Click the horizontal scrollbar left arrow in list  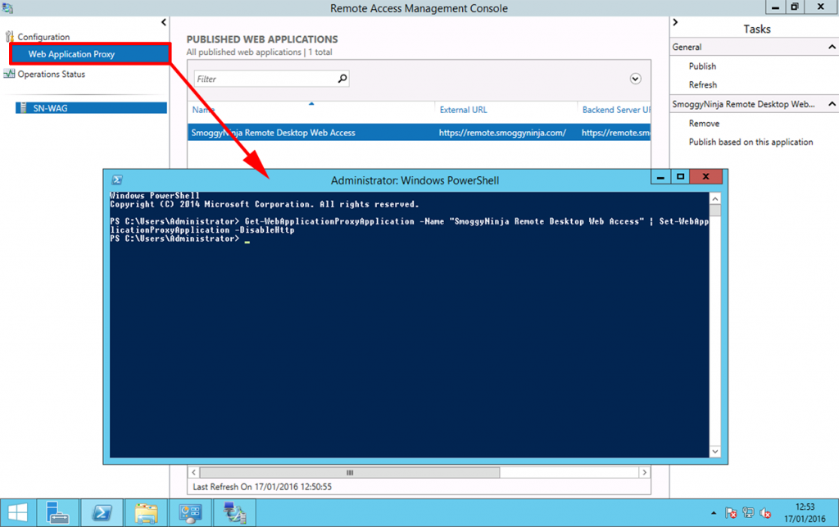(193, 472)
